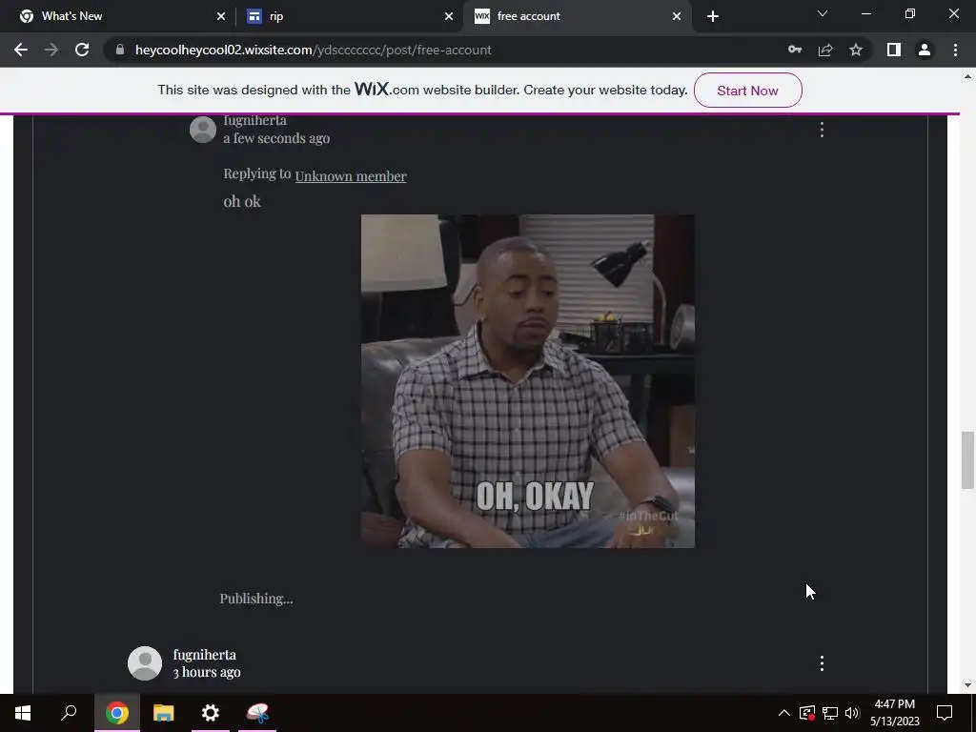Open Windows Start menu

click(x=23, y=713)
